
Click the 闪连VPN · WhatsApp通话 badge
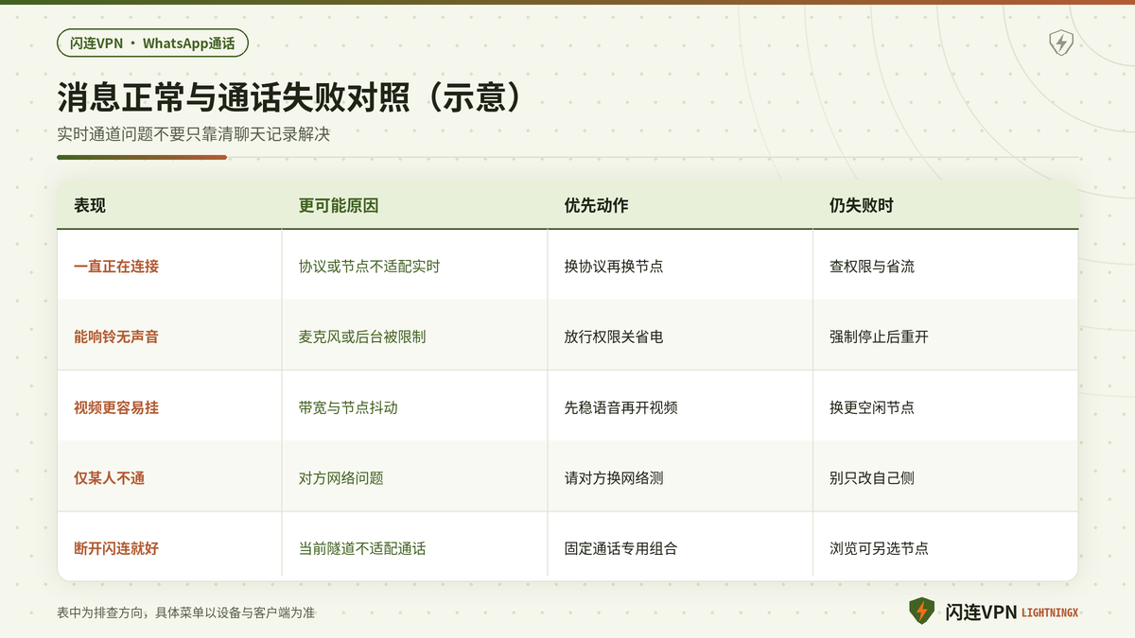152,43
